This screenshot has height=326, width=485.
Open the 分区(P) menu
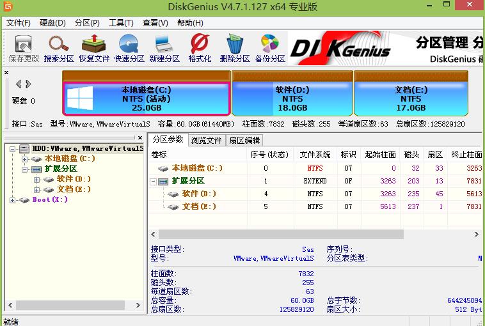coord(87,23)
